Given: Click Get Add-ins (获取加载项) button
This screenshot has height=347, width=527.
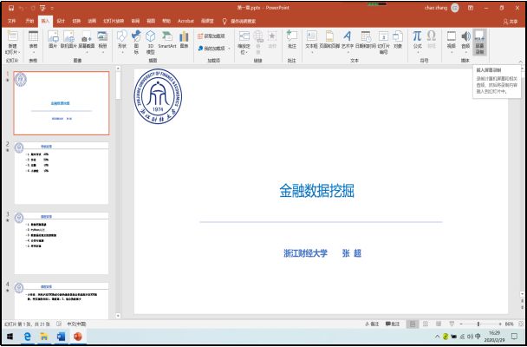Looking at the screenshot, I should tap(213, 36).
